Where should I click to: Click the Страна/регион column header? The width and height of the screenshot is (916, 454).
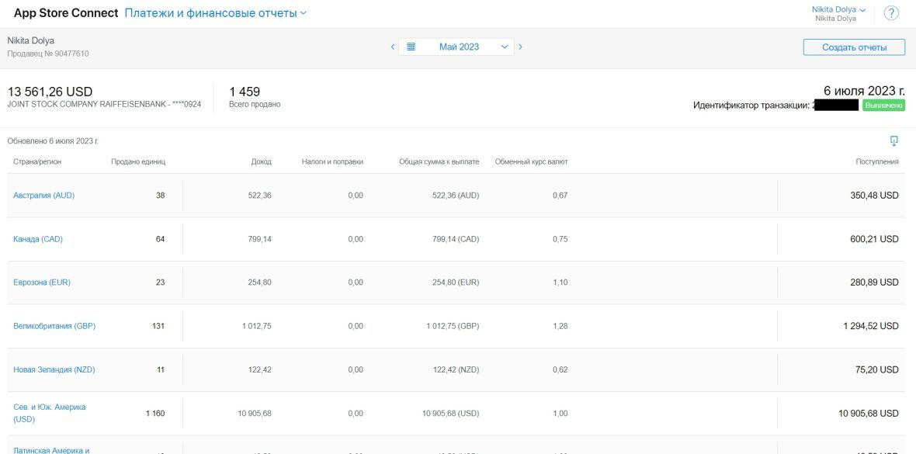point(36,162)
